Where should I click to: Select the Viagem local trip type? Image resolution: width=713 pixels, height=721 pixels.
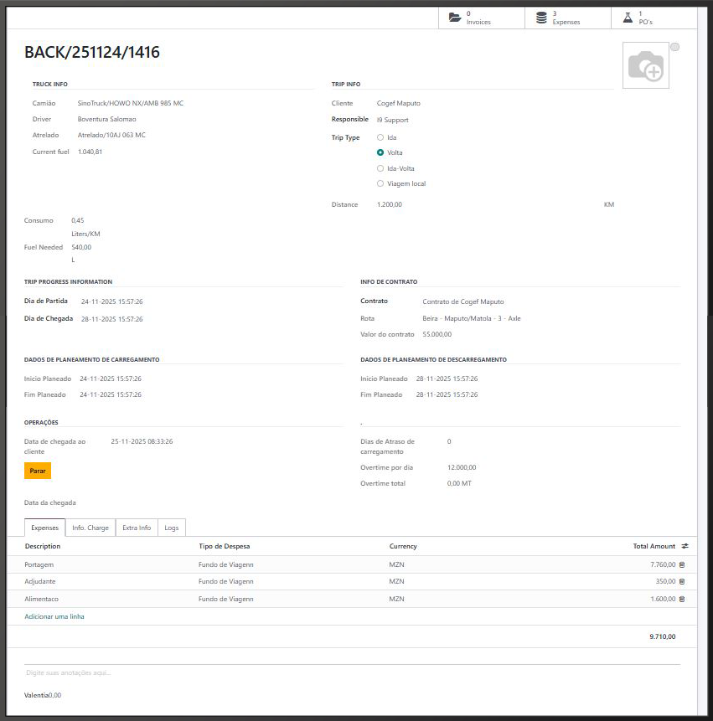click(x=380, y=183)
